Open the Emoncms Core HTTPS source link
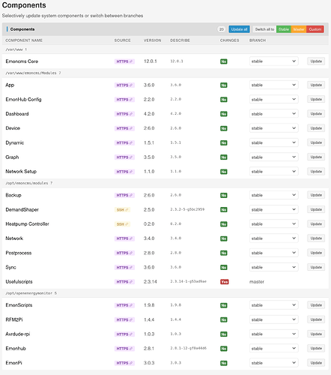 coord(124,61)
